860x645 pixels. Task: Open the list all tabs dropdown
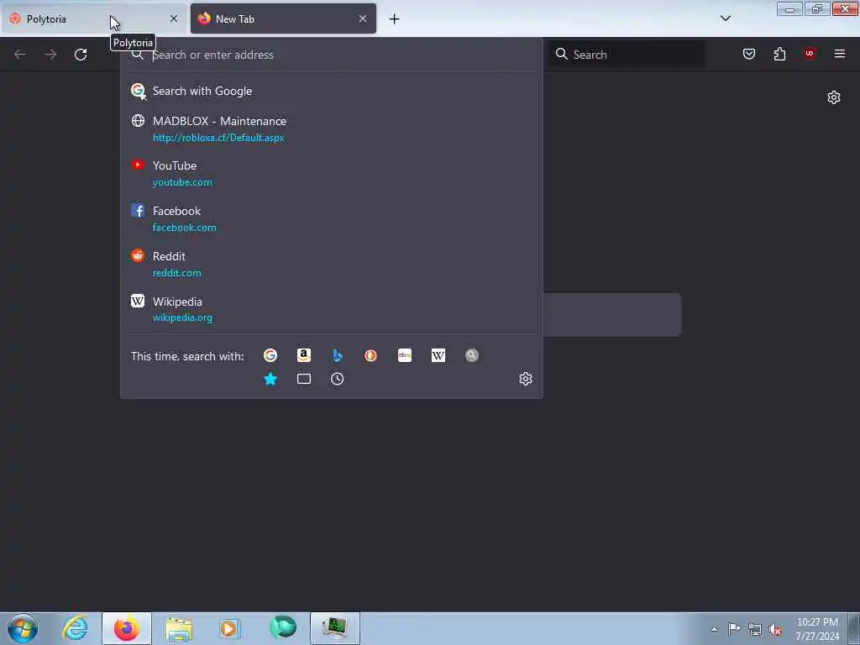click(725, 18)
